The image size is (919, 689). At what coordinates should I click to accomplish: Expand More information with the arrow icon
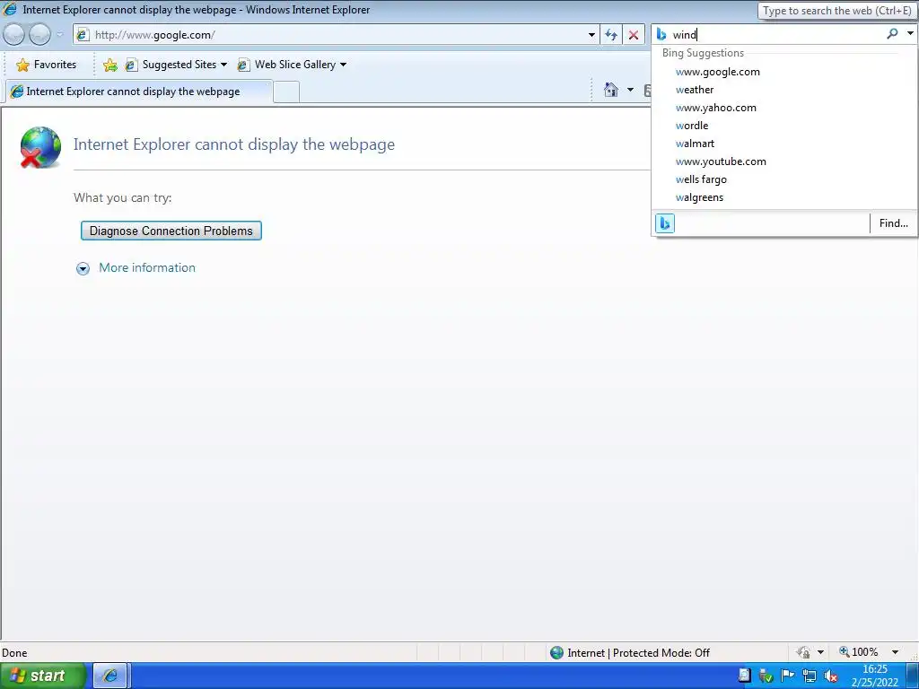click(x=83, y=268)
